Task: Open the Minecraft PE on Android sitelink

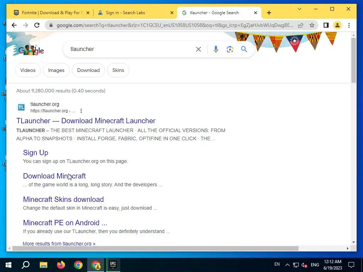Action: coord(65,223)
